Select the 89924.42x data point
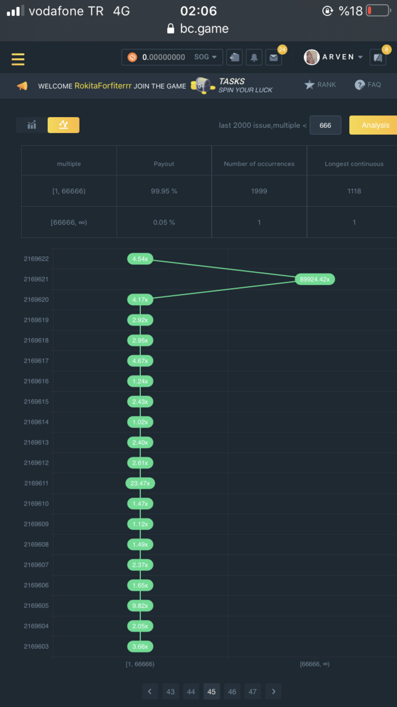This screenshot has width=397, height=707. click(x=315, y=279)
